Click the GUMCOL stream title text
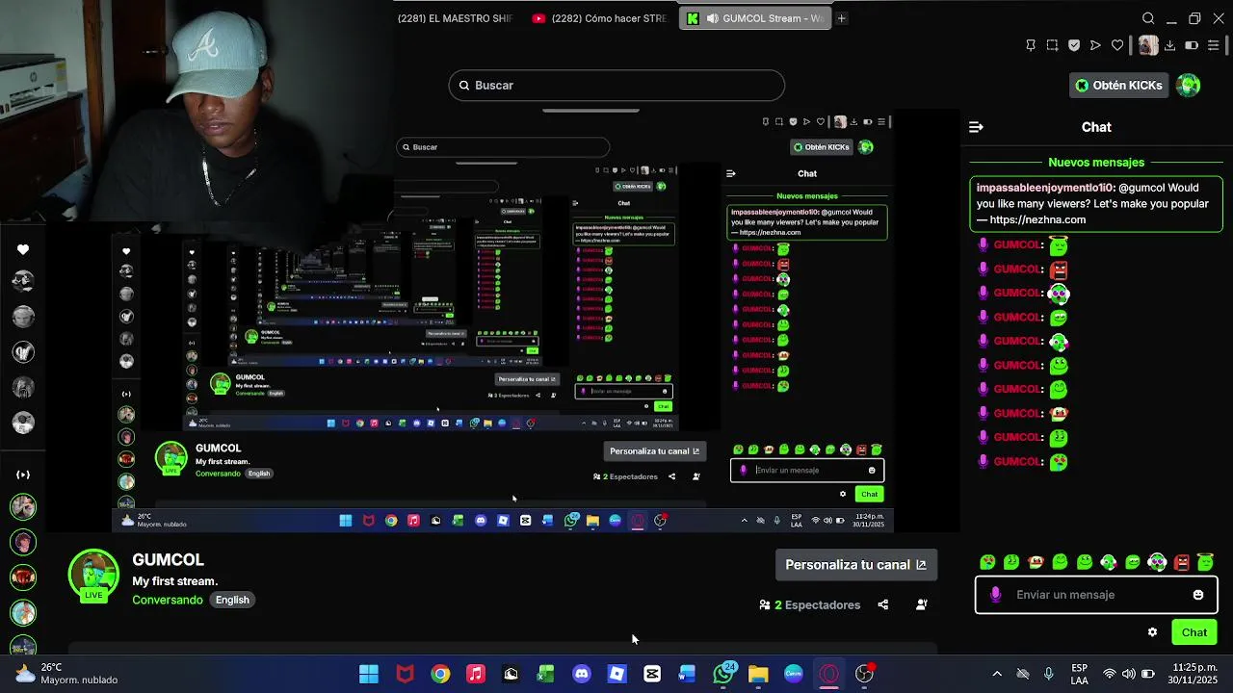Viewport: 1233px width, 693px height. pyautogui.click(x=168, y=560)
